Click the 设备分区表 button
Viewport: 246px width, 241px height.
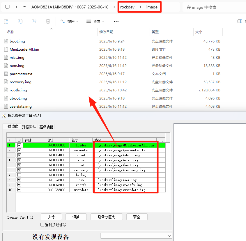[x=106, y=217]
